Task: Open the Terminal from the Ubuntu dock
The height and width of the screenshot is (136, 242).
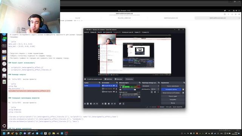Action: click(x=4, y=46)
